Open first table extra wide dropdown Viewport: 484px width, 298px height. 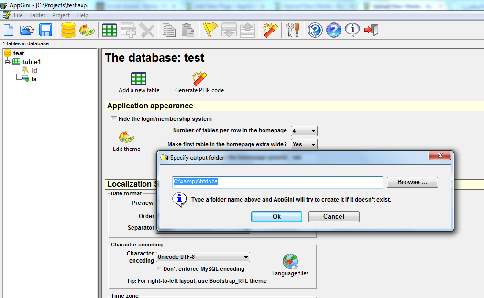tap(304, 144)
